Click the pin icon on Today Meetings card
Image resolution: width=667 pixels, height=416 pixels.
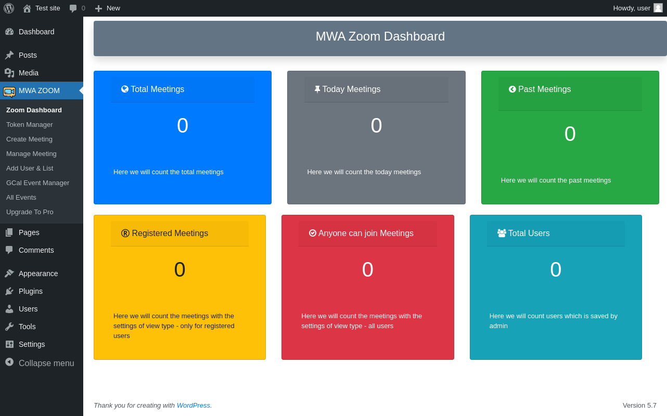317,89
